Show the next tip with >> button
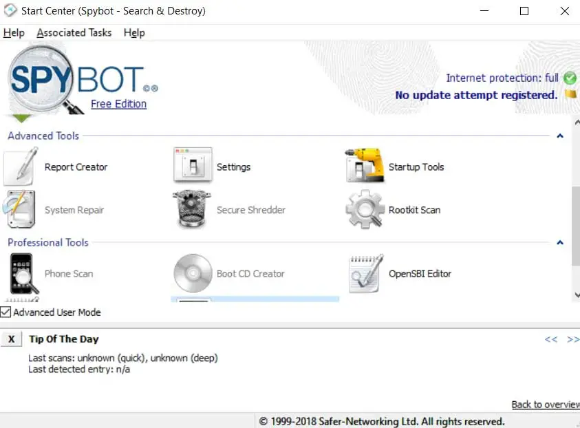This screenshot has height=428, width=580. point(573,339)
